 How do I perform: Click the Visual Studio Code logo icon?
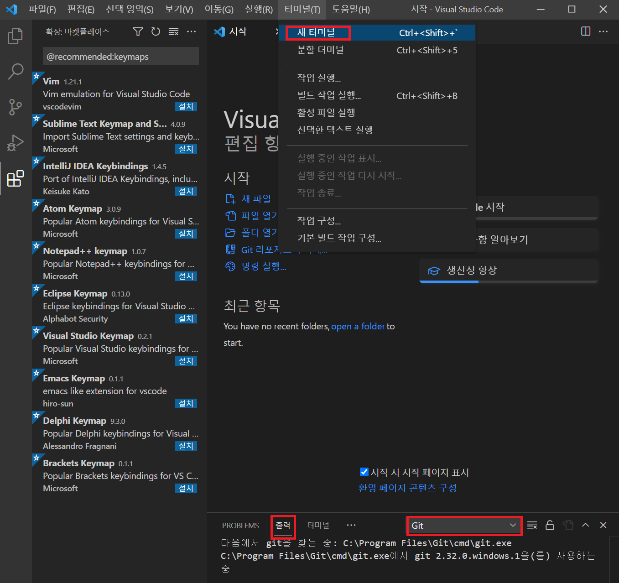tap(11, 9)
